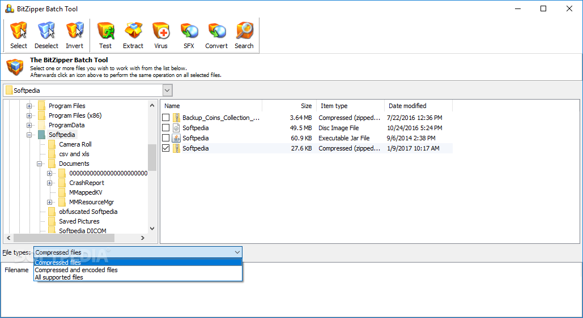The height and width of the screenshot is (318, 583).
Task: Sort list by Name column header
Action: [211, 106]
